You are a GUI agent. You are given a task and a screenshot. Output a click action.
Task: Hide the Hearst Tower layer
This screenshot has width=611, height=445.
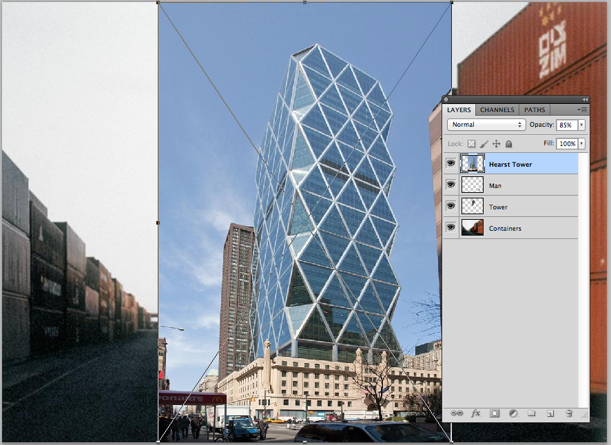point(451,163)
